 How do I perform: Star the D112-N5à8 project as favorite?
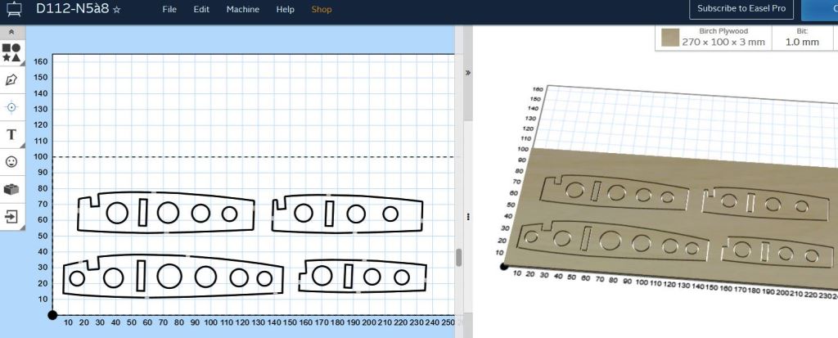116,10
